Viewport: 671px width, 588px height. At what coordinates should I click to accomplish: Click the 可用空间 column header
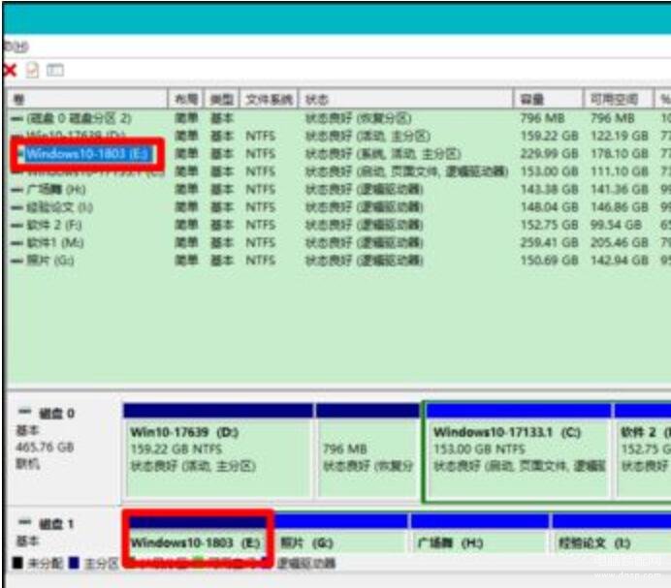[x=619, y=100]
